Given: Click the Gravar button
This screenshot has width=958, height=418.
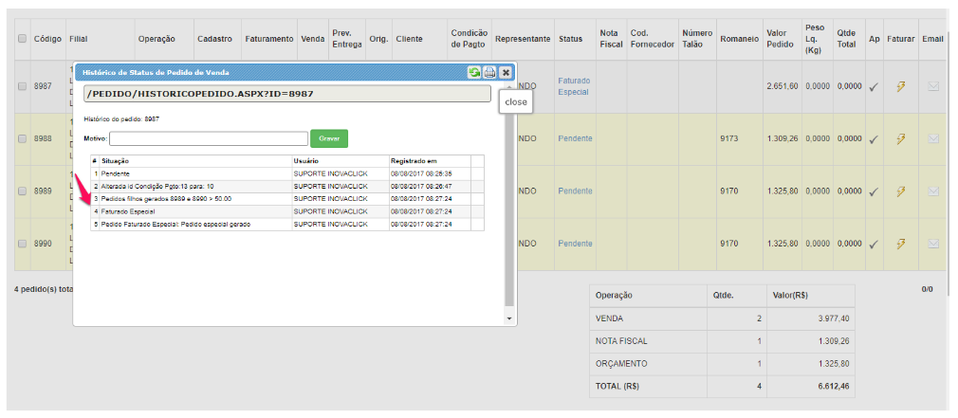Looking at the screenshot, I should (x=329, y=138).
